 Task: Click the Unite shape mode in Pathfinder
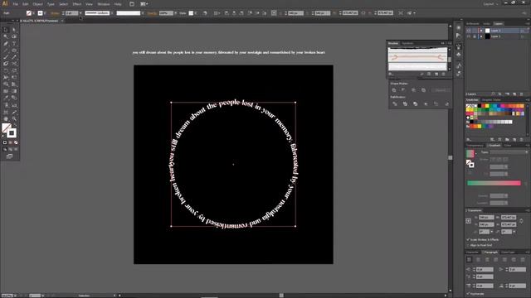click(x=394, y=90)
